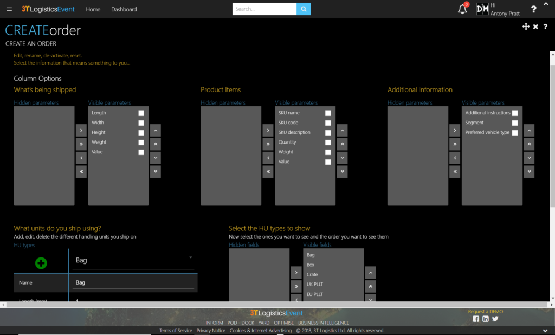Go to the Home menu item
Viewport: 555px width, 335px height.
coord(93,9)
